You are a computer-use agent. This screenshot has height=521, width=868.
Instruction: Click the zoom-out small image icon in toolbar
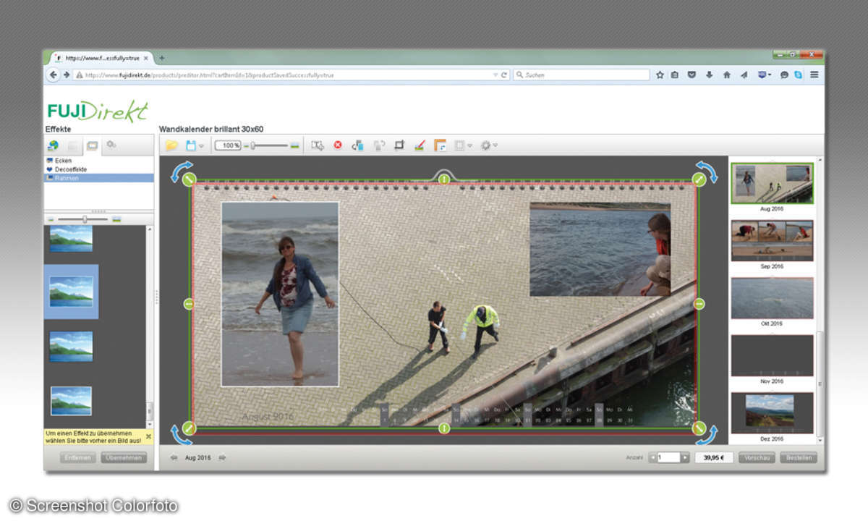[x=245, y=145]
